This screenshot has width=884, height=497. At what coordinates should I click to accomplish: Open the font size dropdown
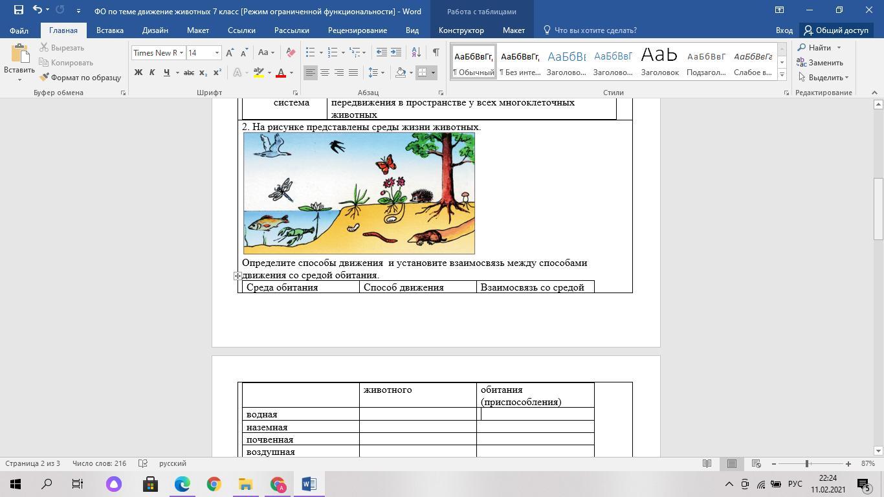coord(217,53)
